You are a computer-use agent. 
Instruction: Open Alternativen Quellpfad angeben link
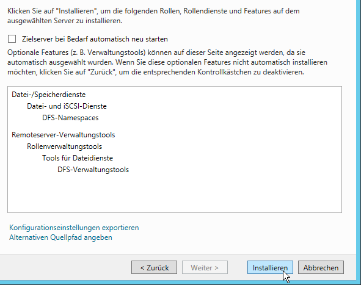click(x=60, y=237)
